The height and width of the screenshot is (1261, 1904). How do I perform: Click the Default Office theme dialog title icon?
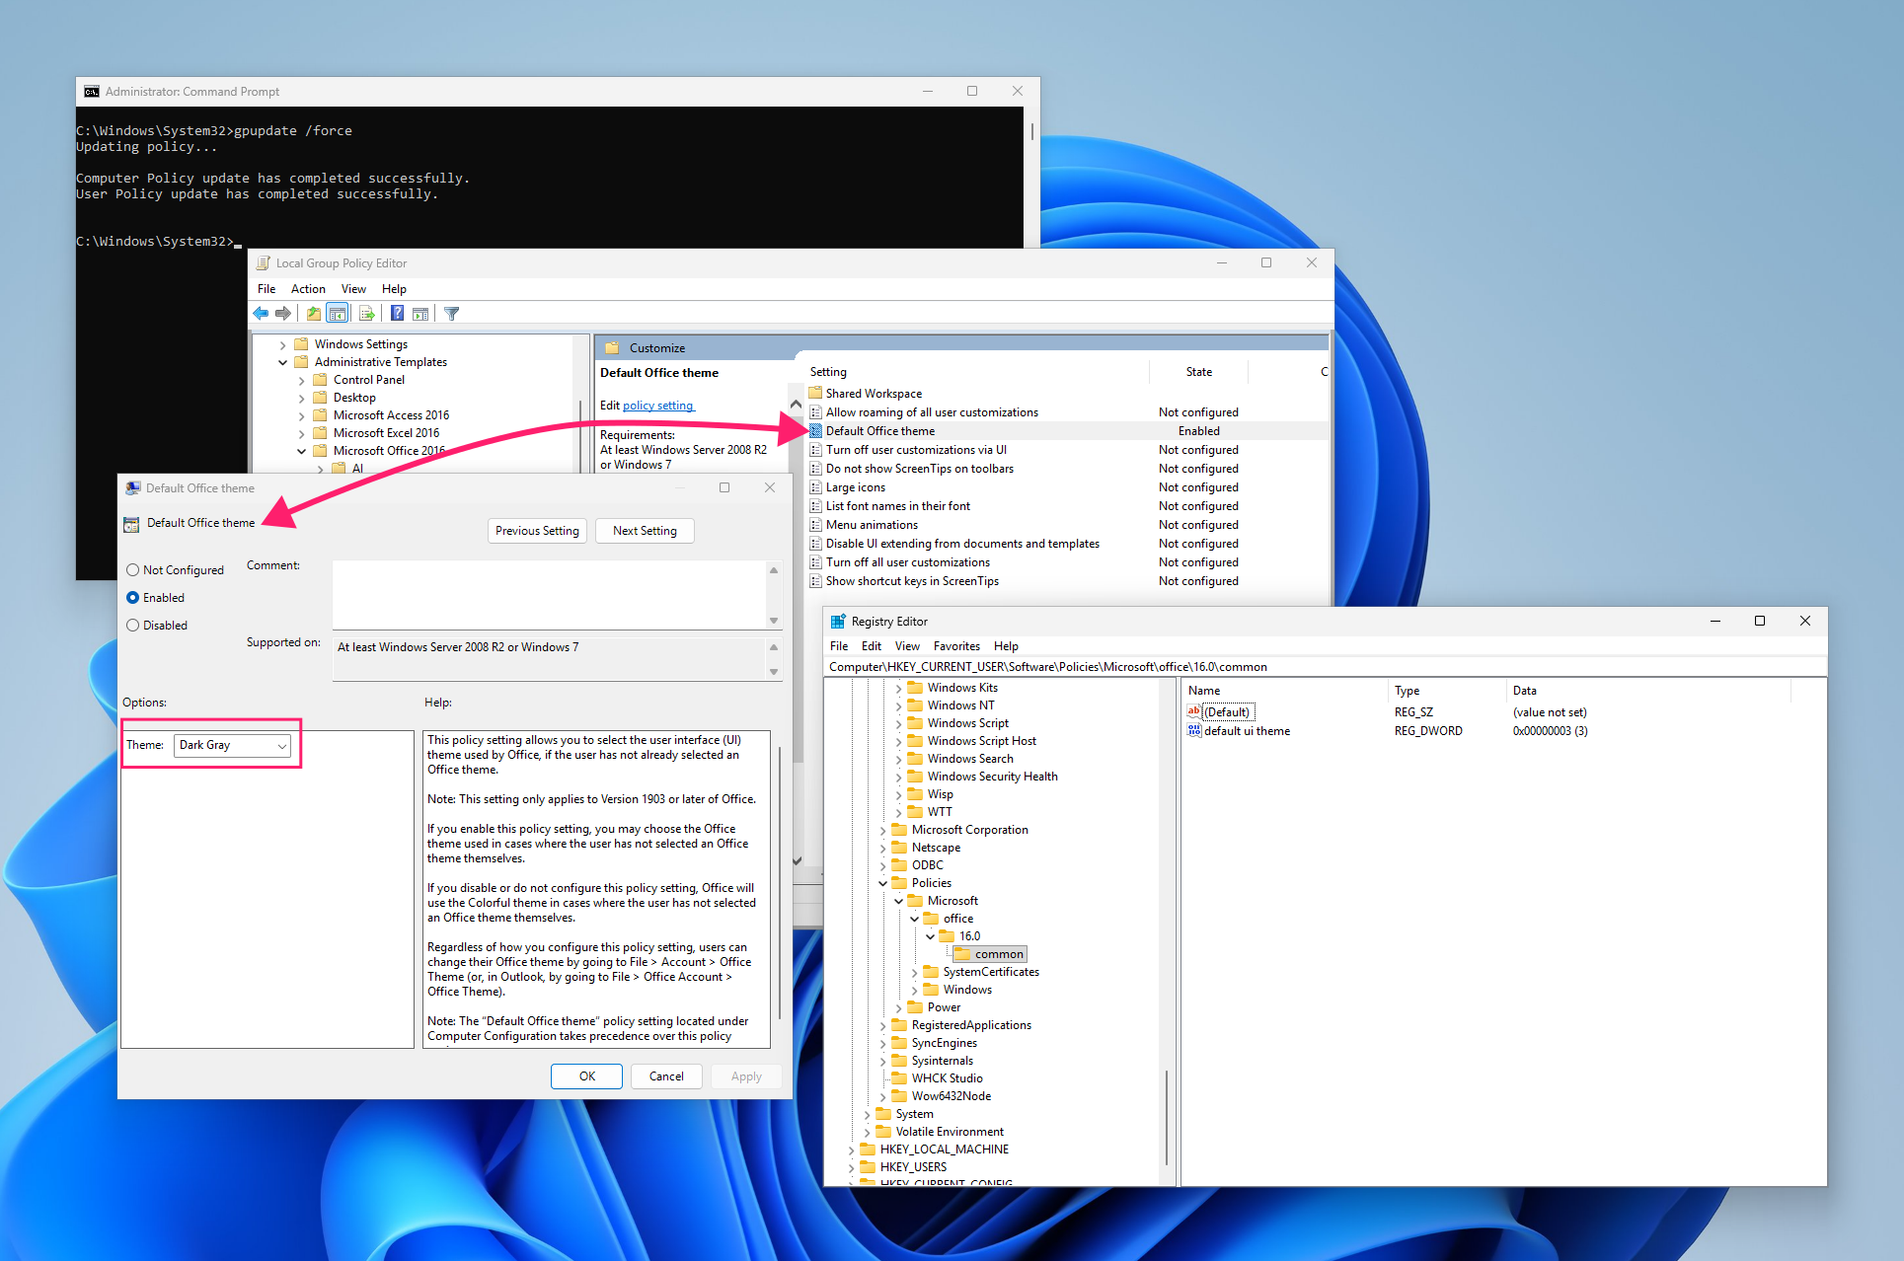(133, 488)
